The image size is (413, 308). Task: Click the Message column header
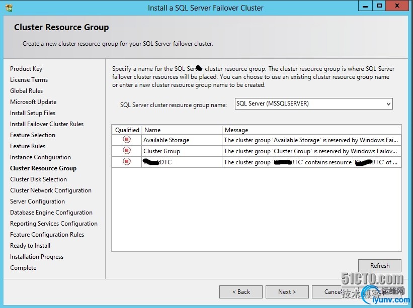pyautogui.click(x=312, y=130)
